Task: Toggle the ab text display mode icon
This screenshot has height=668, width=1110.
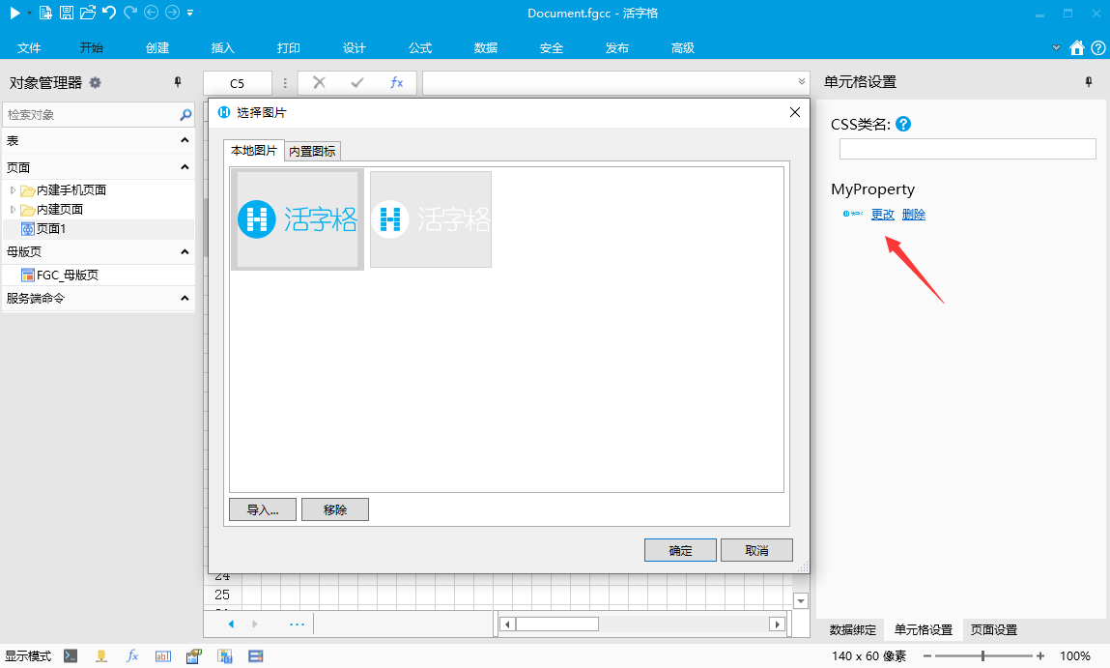Action: coord(163,656)
